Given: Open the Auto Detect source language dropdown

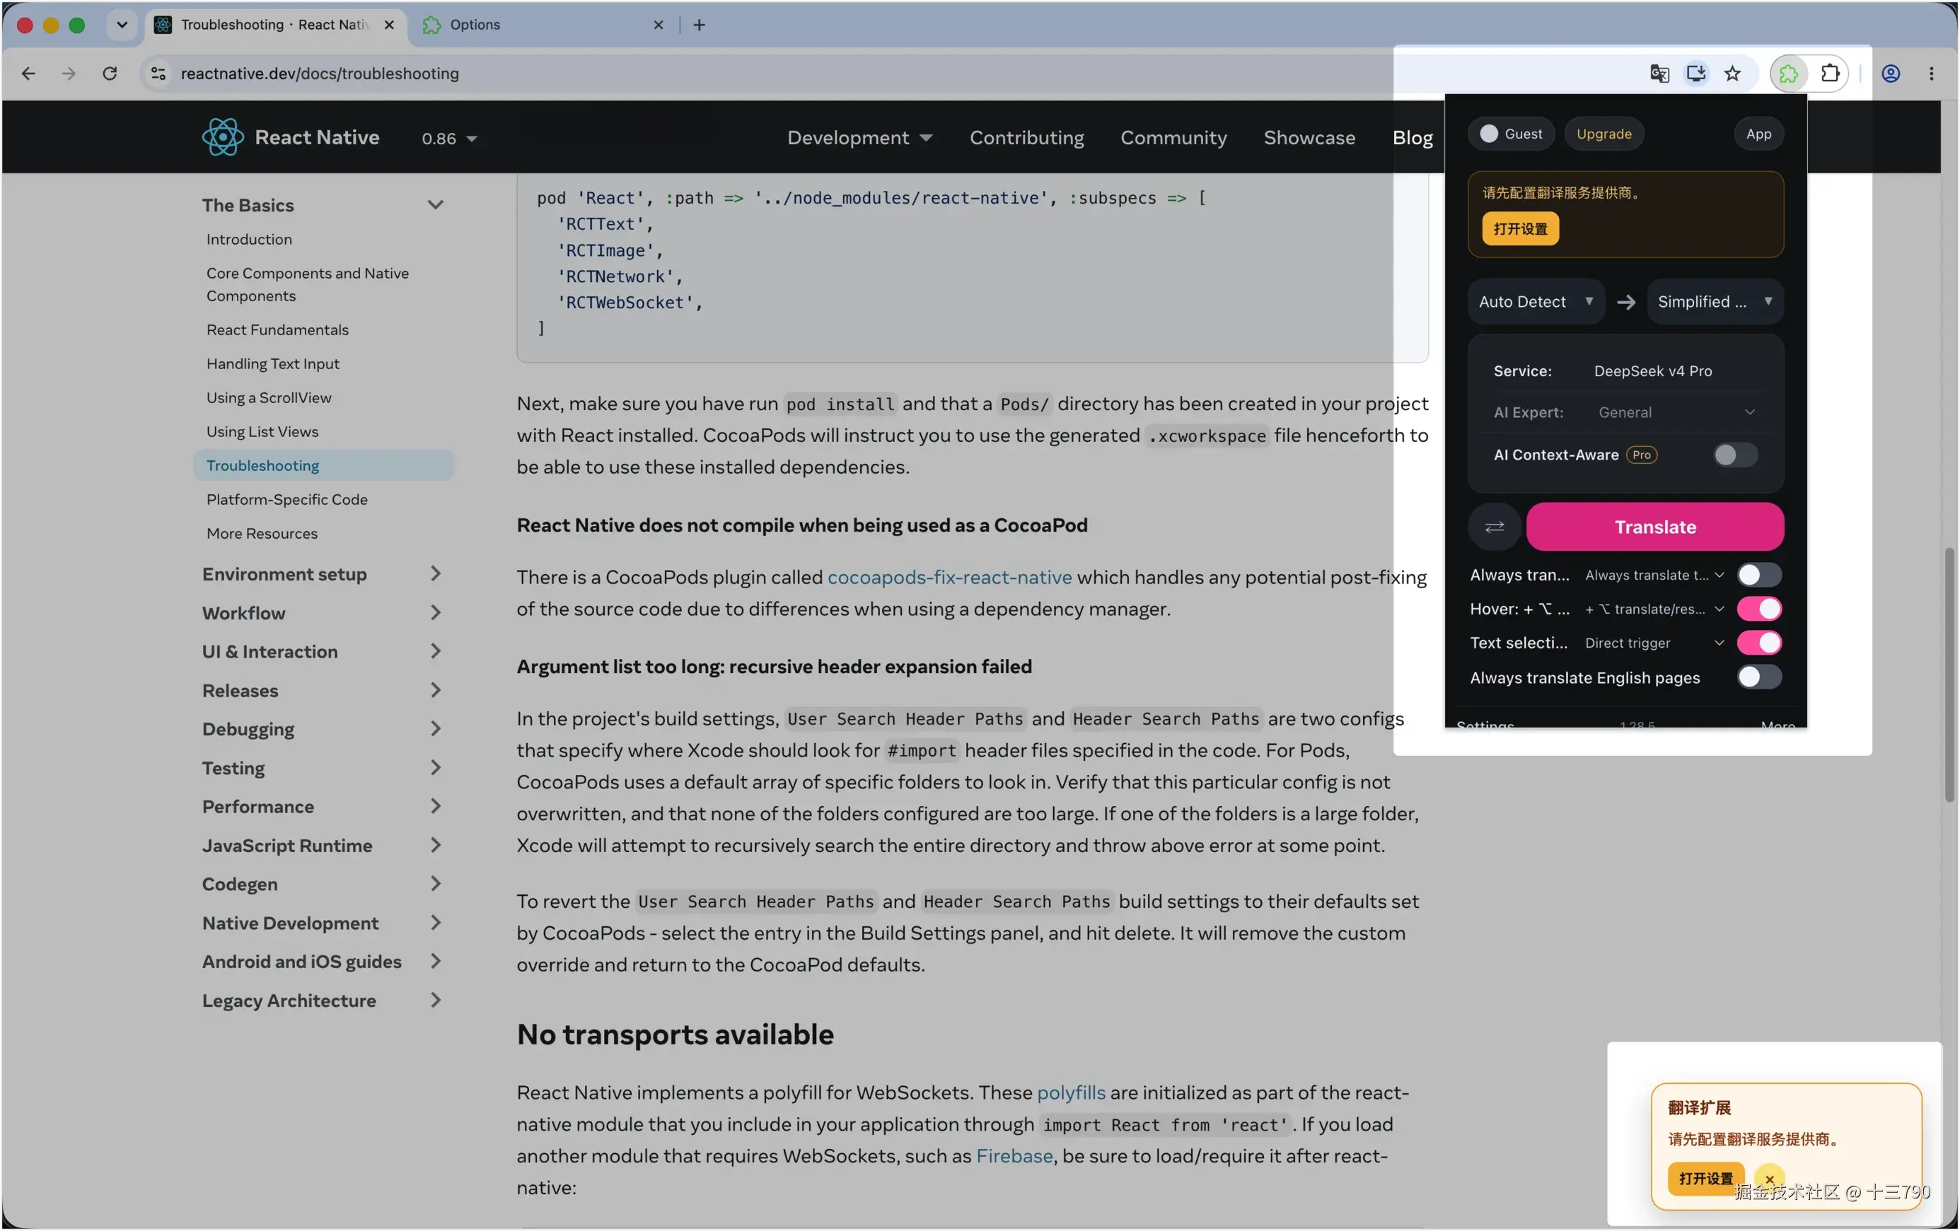Looking at the screenshot, I should pos(1536,302).
